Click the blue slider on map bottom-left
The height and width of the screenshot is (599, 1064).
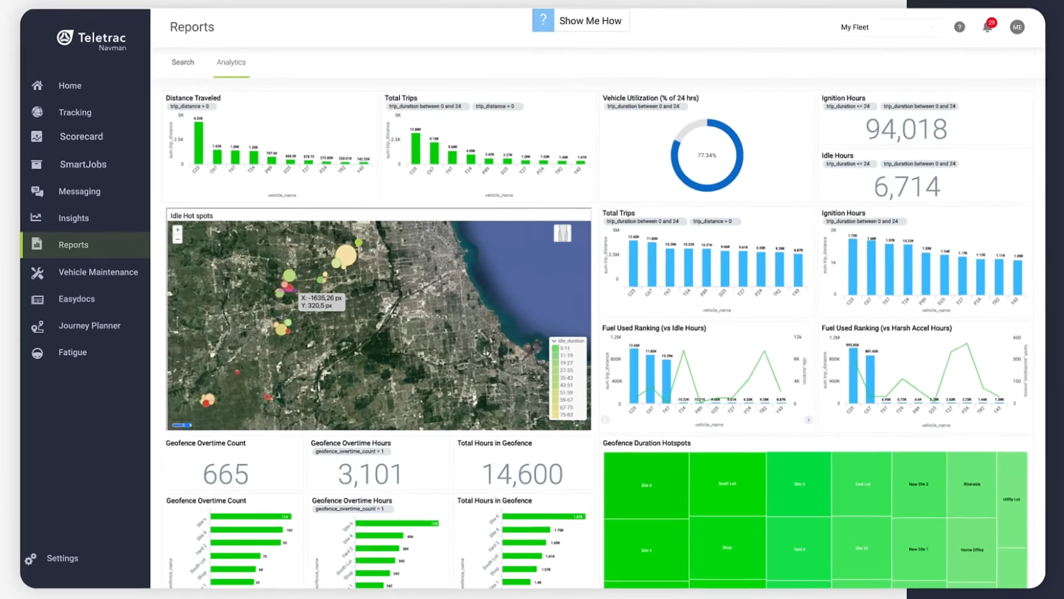pos(182,424)
